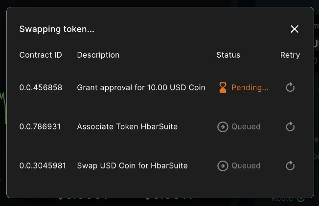Click the Description column header

(x=98, y=55)
